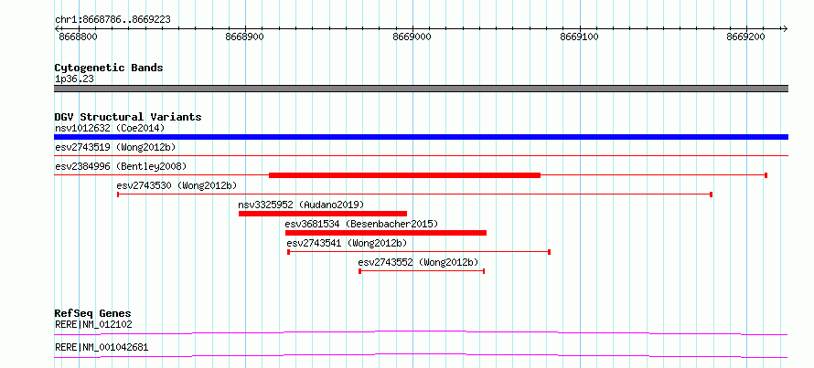Image resolution: width=814 pixels, height=368 pixels.
Task: Click ruler position 8668900
Action: [244, 37]
